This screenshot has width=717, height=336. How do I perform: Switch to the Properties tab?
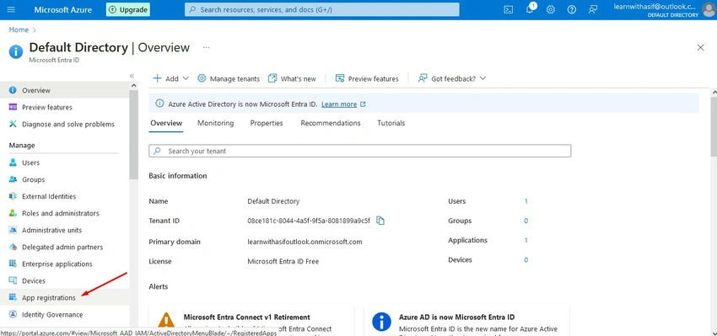pyautogui.click(x=267, y=123)
